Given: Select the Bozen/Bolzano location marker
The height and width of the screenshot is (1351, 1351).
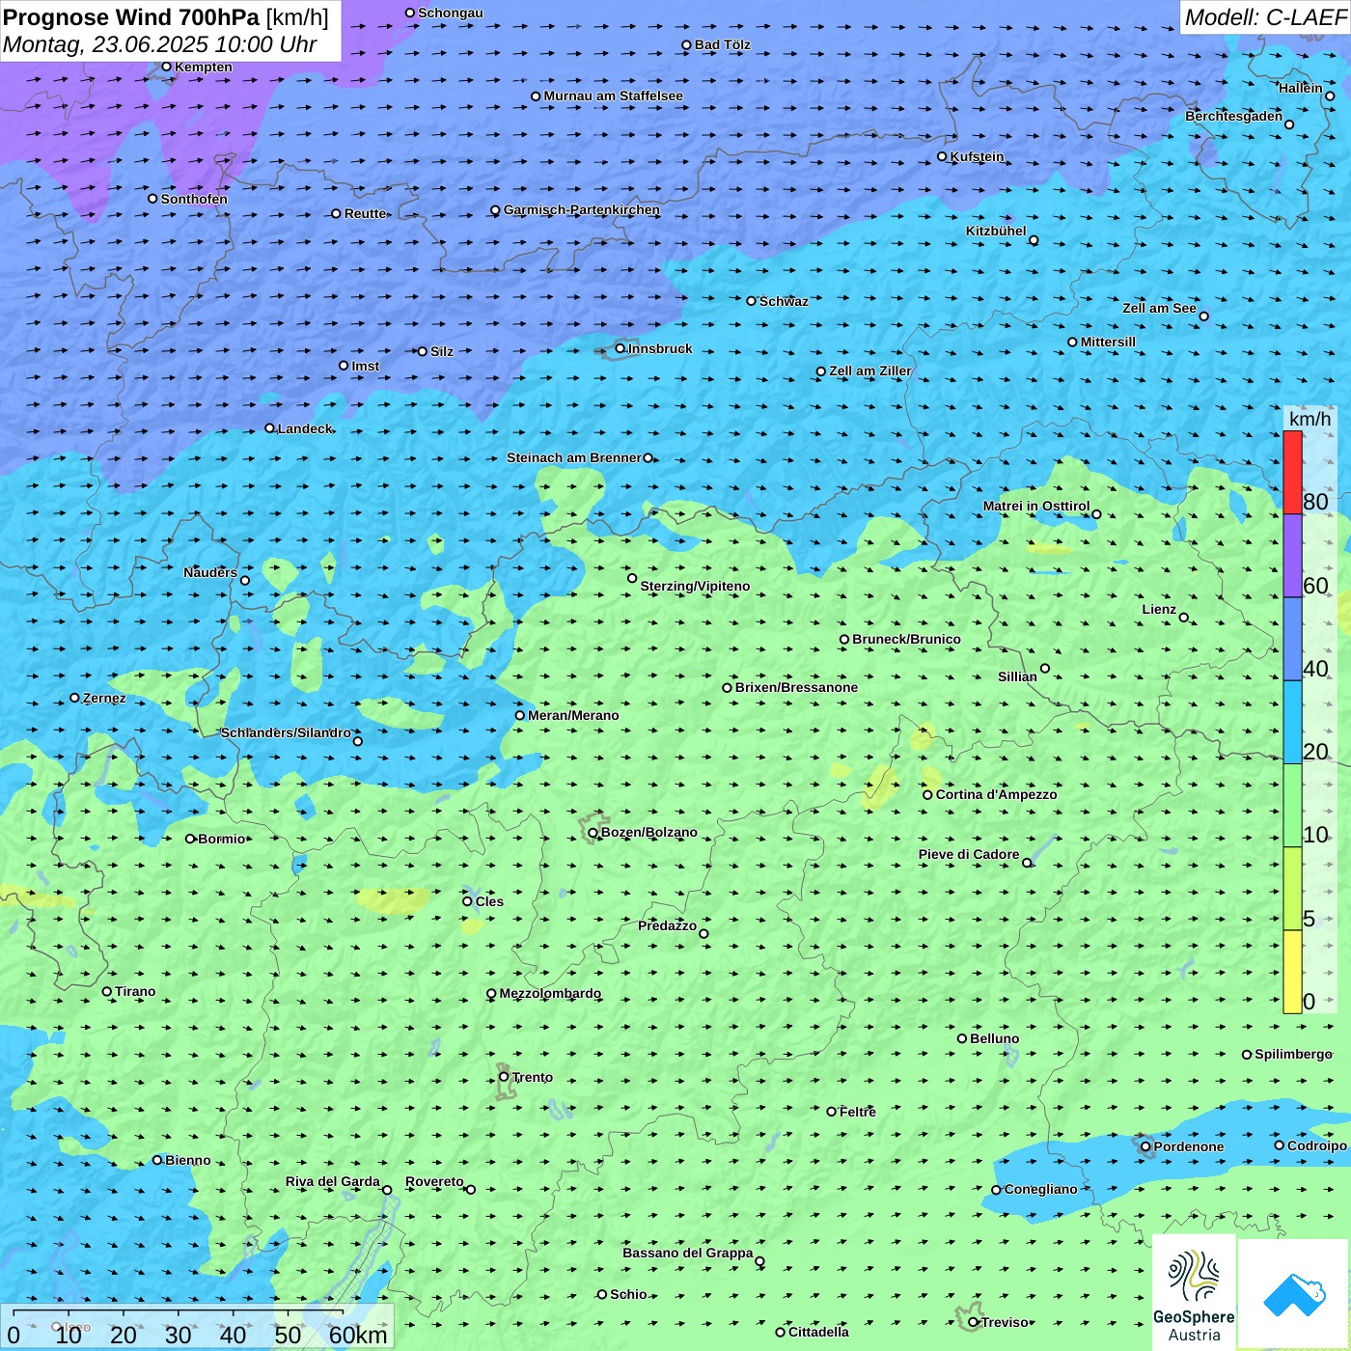Looking at the screenshot, I should (593, 833).
